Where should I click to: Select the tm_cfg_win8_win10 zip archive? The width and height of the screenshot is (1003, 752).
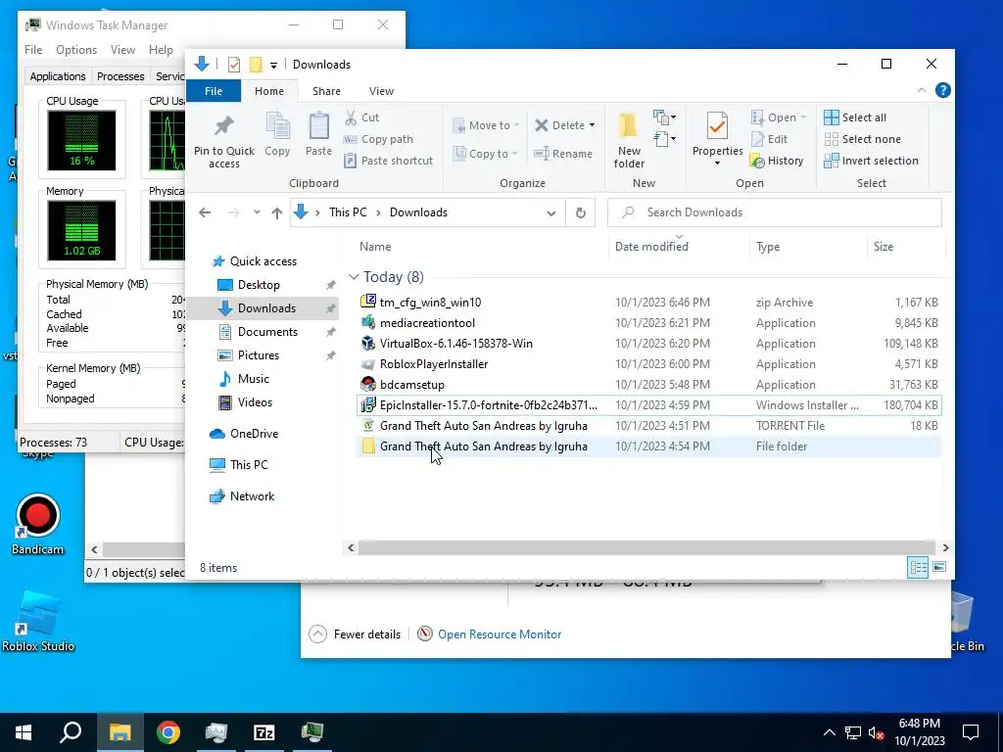pyautogui.click(x=430, y=303)
